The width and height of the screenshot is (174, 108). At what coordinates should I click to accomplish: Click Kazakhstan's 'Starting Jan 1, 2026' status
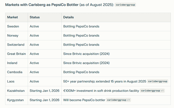pos(44,91)
